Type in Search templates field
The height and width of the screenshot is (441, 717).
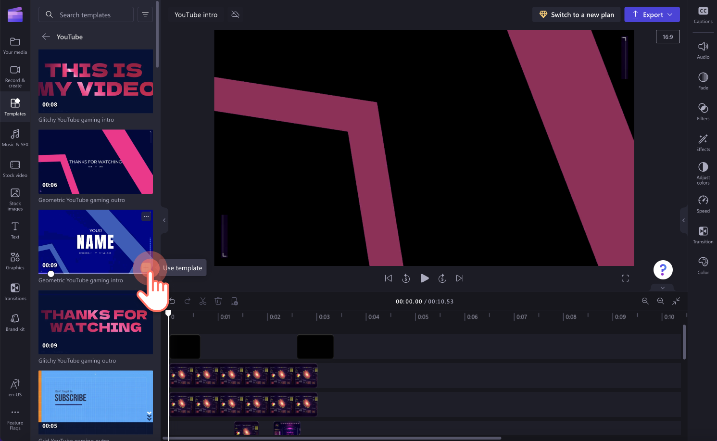[86, 15]
